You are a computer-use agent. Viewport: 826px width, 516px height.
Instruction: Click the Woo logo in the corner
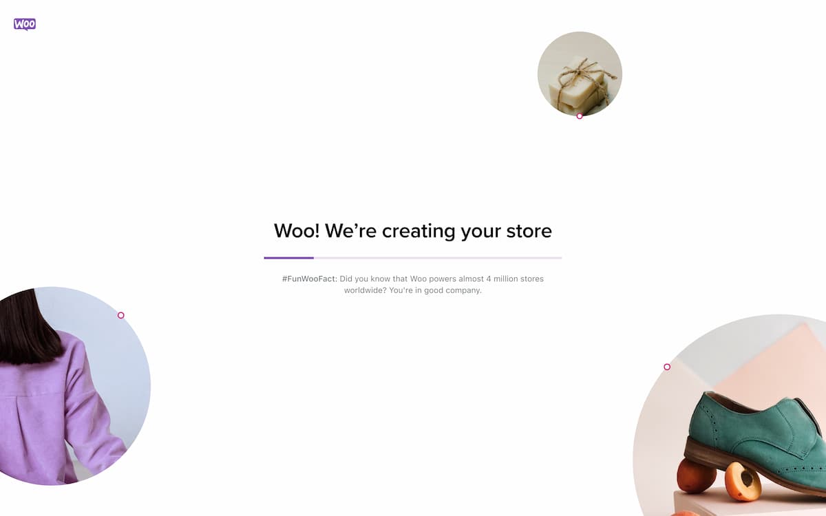click(x=25, y=25)
